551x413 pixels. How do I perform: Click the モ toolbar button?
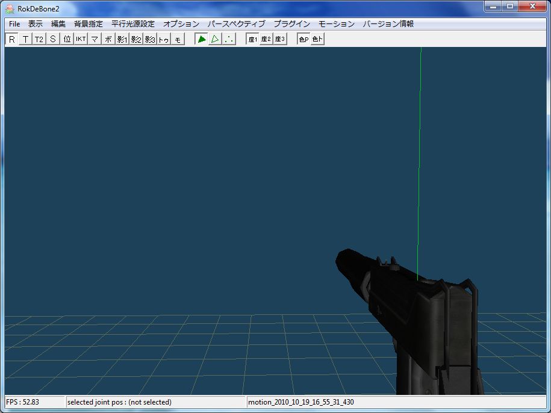(178, 39)
